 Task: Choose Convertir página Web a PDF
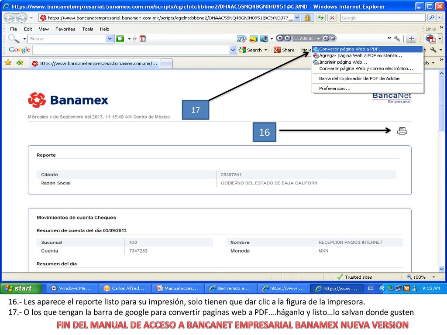(367, 49)
